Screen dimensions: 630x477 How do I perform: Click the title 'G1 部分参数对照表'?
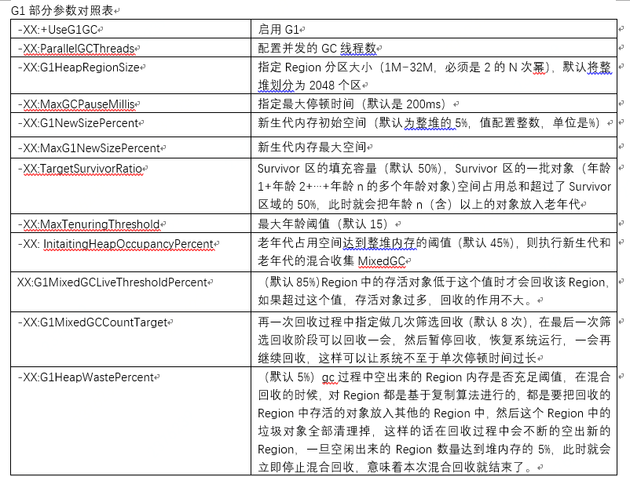[62, 10]
